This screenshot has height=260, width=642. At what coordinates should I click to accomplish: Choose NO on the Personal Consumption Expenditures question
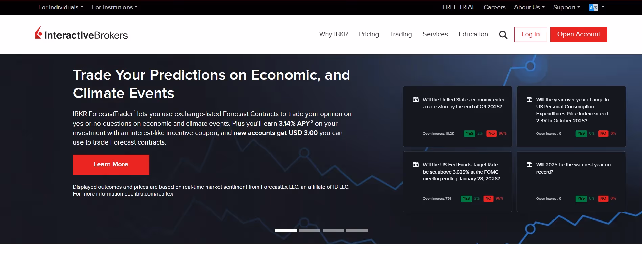(x=603, y=134)
